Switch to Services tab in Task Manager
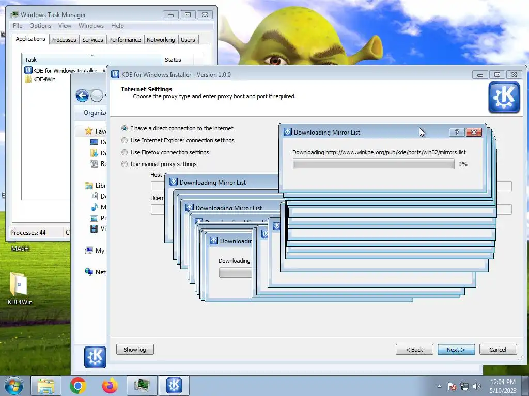Image resolution: width=529 pixels, height=396 pixels. pos(92,40)
